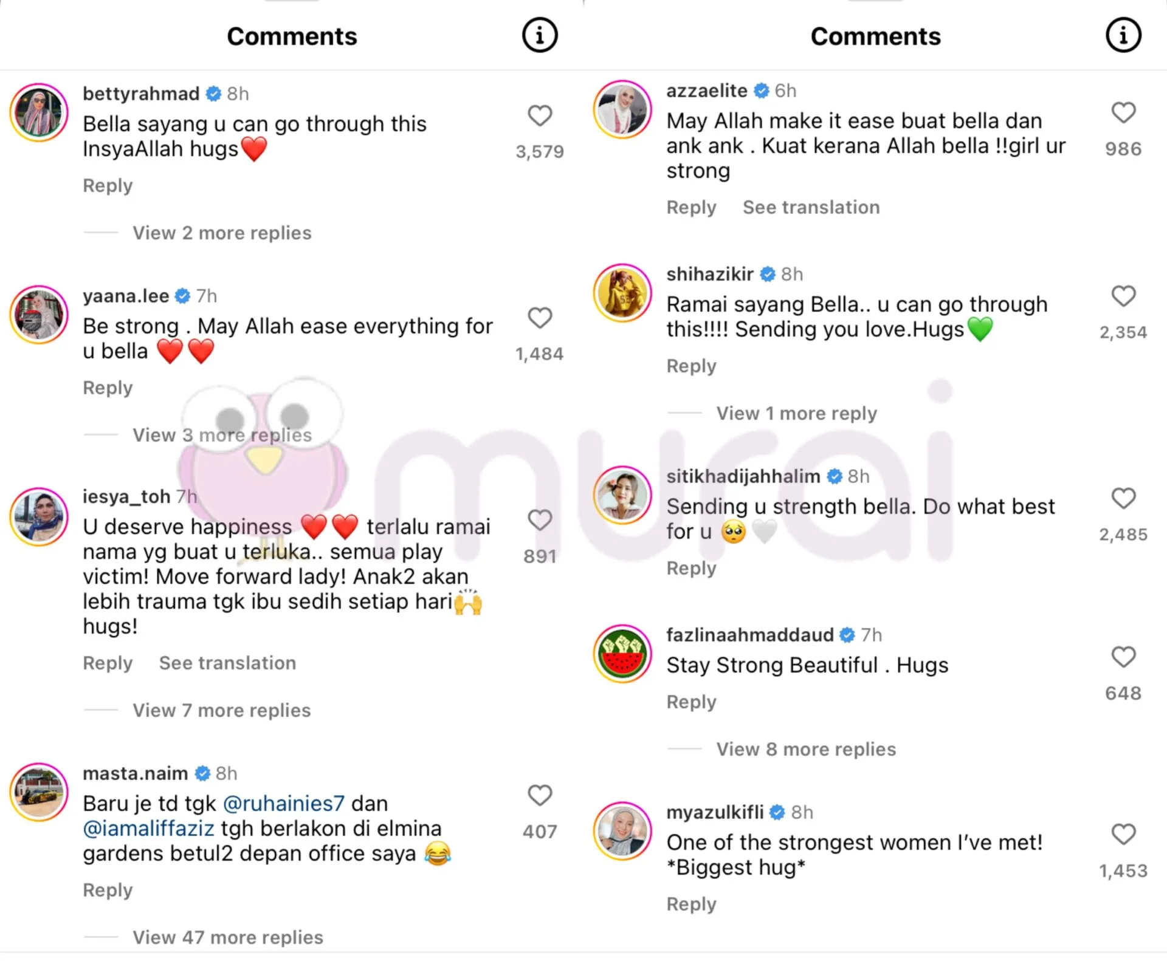The image size is (1167, 961).
Task: Tap heart icon beside masta.naim's comment
Action: (539, 795)
